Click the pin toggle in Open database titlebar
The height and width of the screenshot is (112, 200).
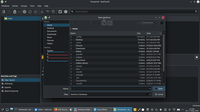tap(49, 17)
